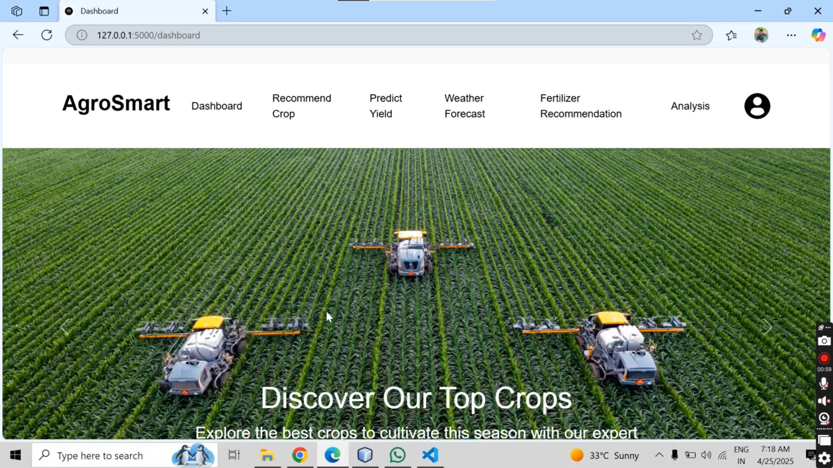This screenshot has width=833, height=468.
Task: Toggle the recorder system sound speaker
Action: click(x=824, y=401)
